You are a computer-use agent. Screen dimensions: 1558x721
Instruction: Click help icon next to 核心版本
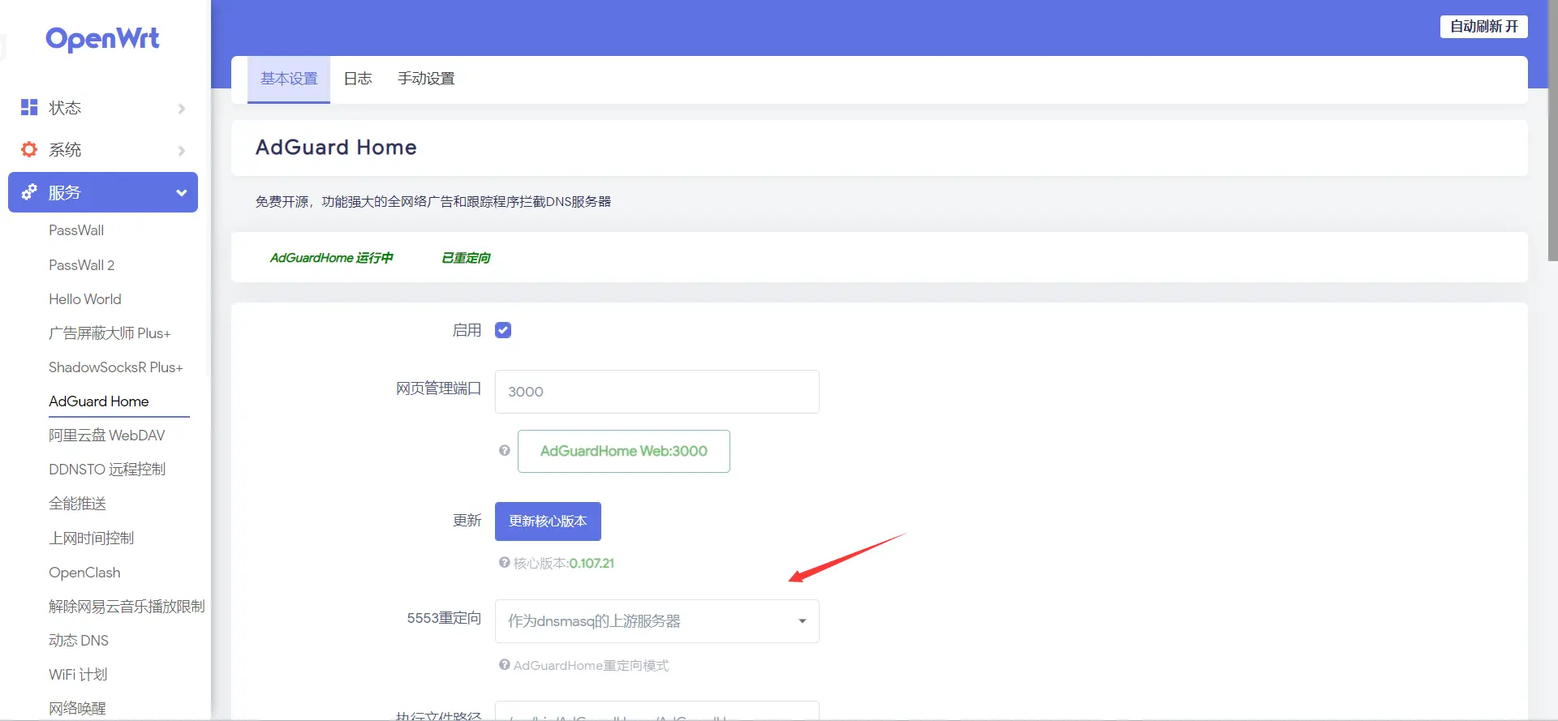tap(505, 562)
